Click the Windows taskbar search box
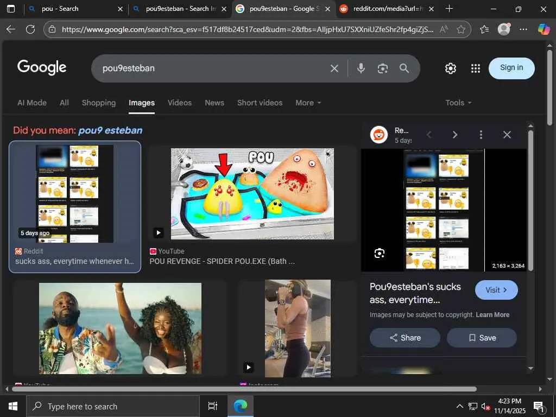The width and height of the screenshot is (556, 417). tap(113, 406)
